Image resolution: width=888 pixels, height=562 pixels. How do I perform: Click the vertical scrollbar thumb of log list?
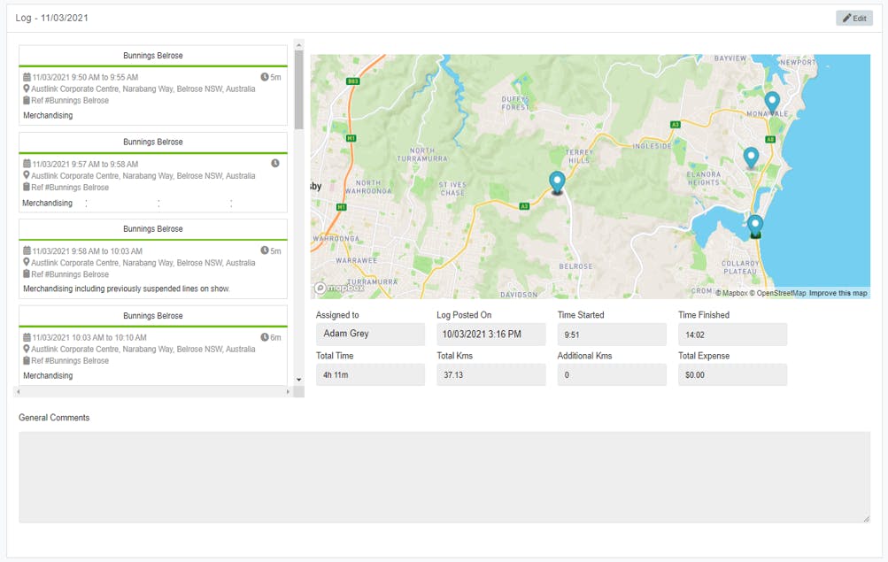tap(299, 89)
